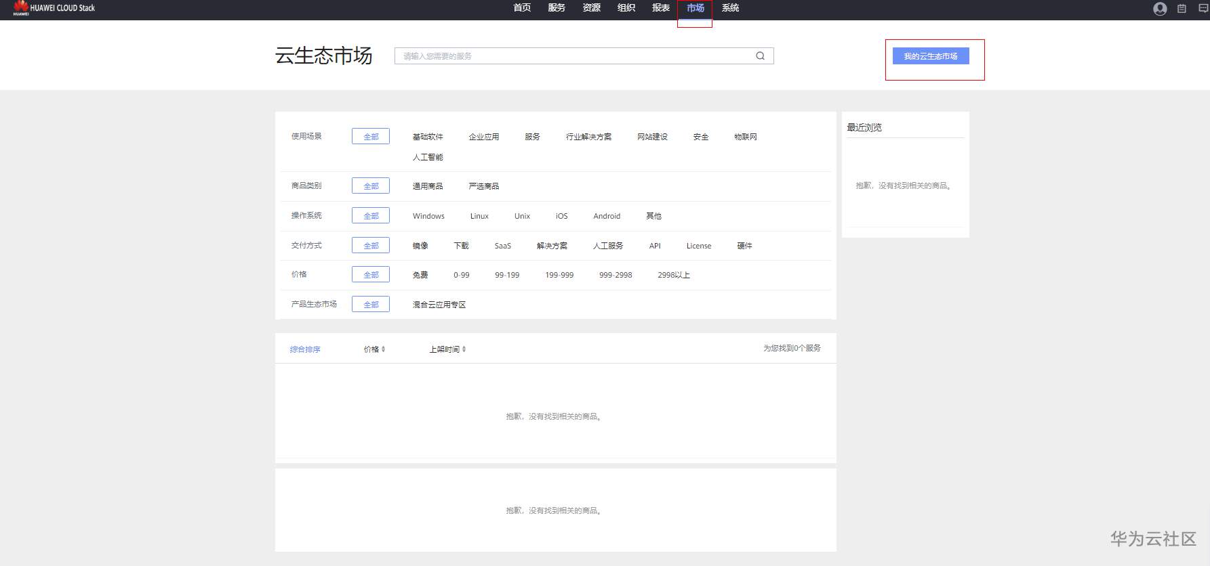
Task: Filter by 物联网 scenario
Action: (x=746, y=137)
